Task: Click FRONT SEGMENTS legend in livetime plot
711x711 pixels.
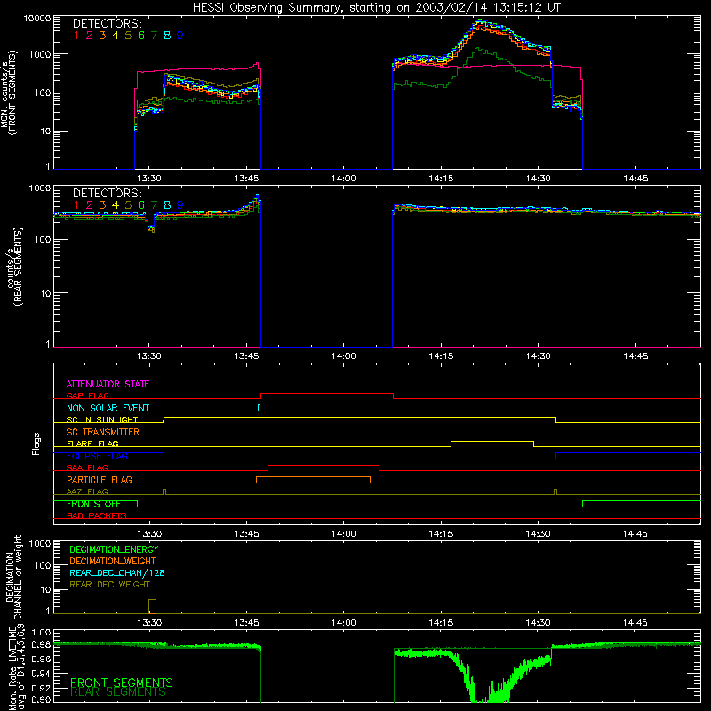Action: point(122,683)
